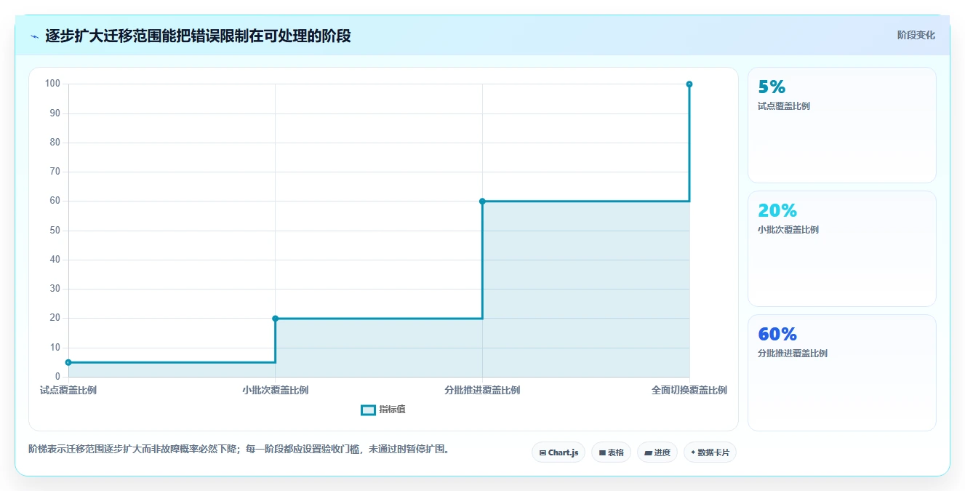Click the Chart.js tag button

click(558, 452)
